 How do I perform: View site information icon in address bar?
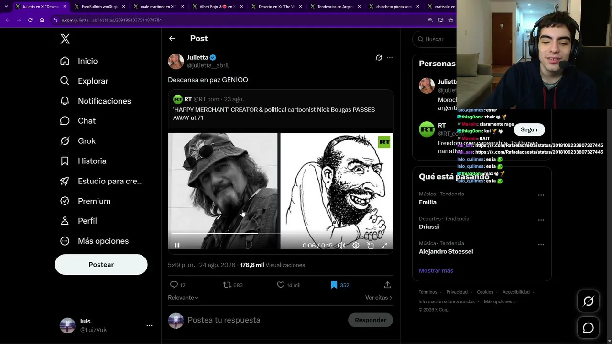pos(55,20)
